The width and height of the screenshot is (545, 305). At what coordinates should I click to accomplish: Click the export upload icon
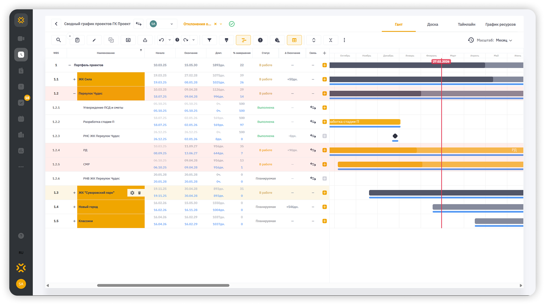[x=145, y=40]
